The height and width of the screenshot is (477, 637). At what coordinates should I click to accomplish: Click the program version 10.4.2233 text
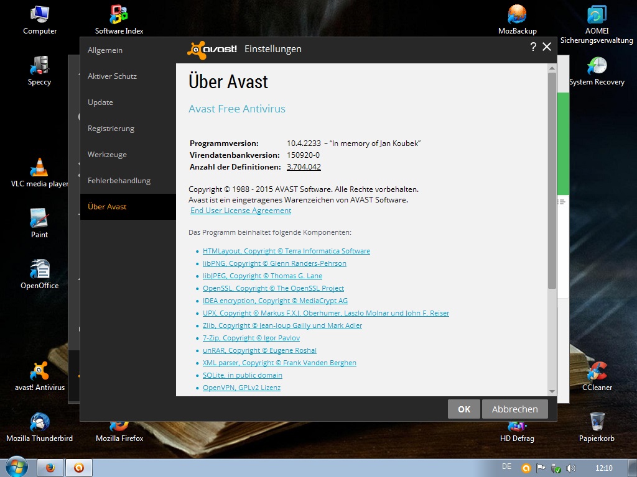click(304, 143)
